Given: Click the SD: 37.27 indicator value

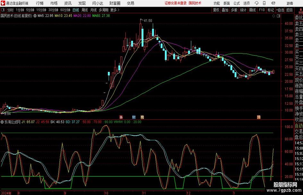Looking at the screenshot, I should coord(72,122).
